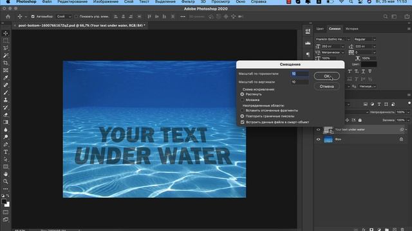Confirm Смещение dialog with OK
Screen dimensions: 412x231
click(x=327, y=76)
